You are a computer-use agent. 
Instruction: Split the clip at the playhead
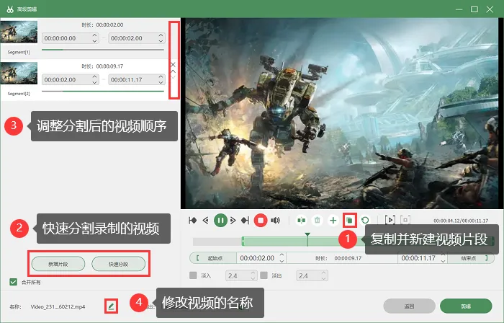point(301,221)
